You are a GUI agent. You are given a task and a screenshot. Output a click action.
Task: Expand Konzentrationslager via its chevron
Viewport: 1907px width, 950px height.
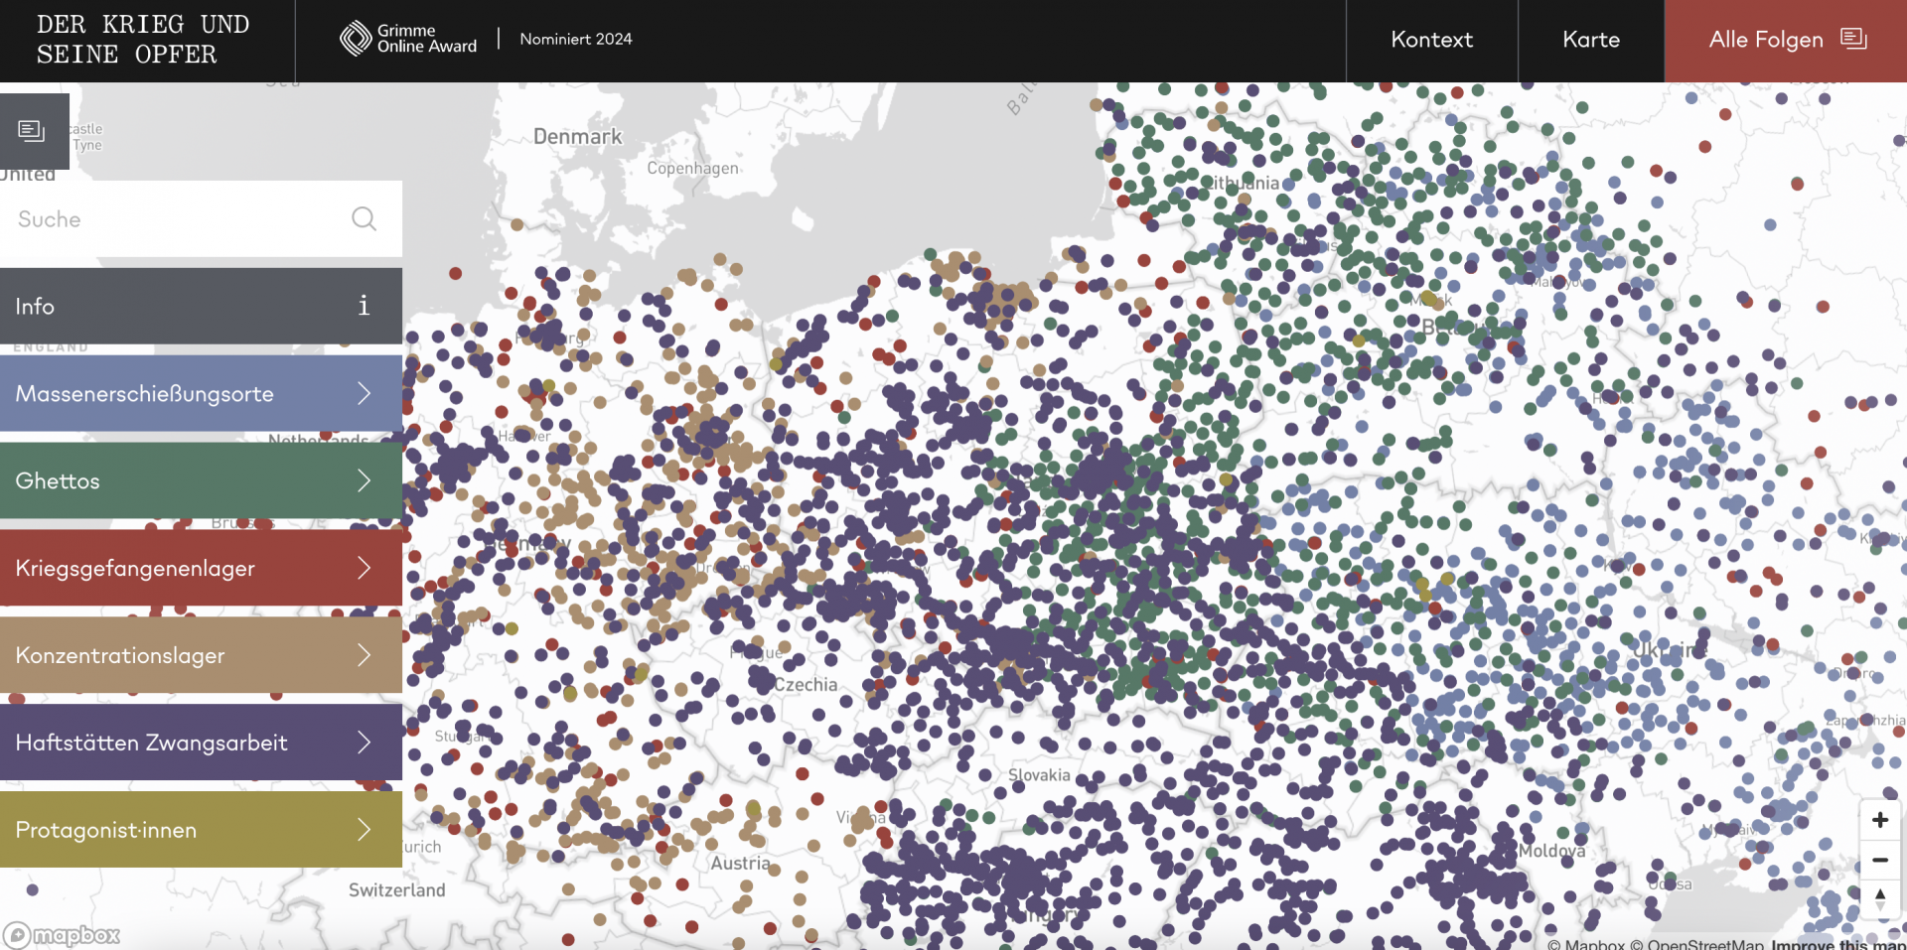coord(364,655)
